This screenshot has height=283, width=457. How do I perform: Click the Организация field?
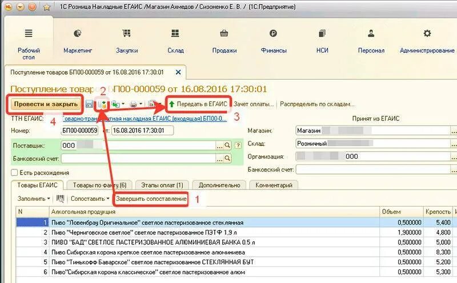pos(373,156)
